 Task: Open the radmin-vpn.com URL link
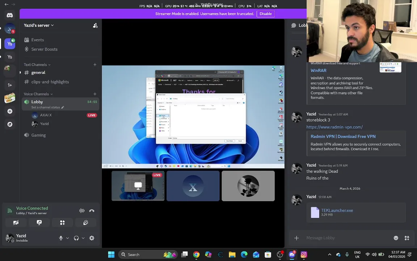coord(334,127)
